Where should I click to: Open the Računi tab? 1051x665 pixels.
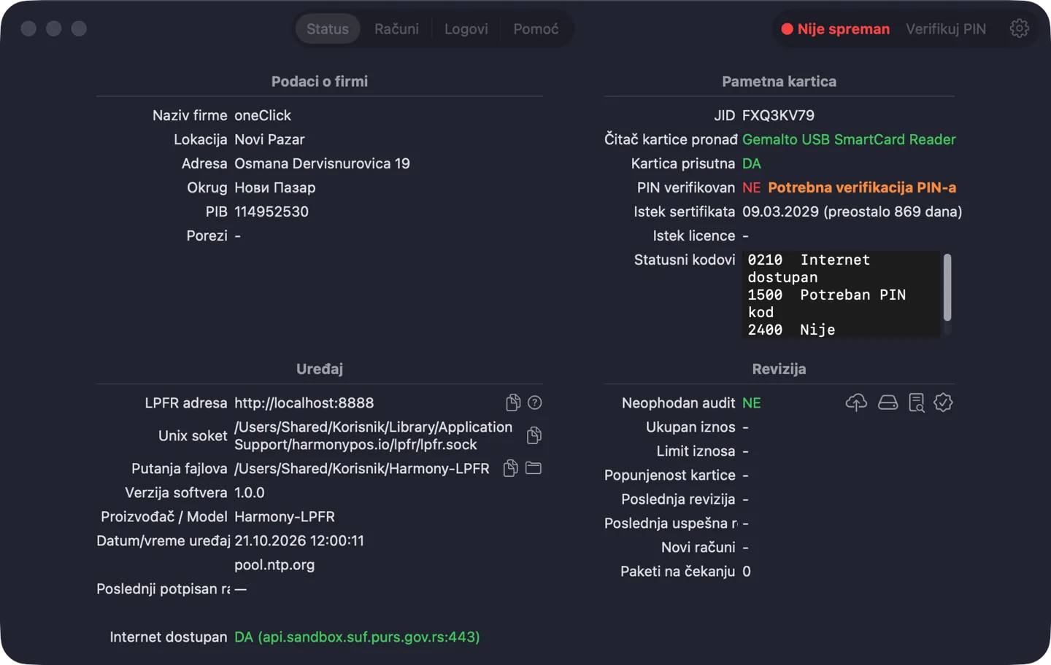(396, 29)
